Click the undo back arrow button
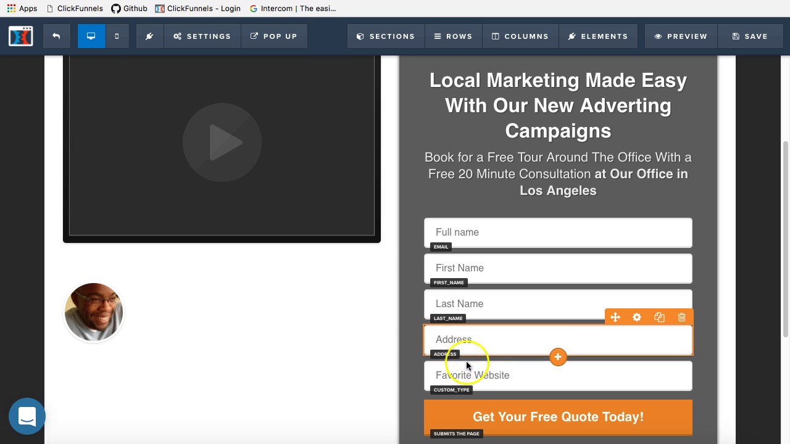Image resolution: width=790 pixels, height=444 pixels. pyautogui.click(x=56, y=36)
